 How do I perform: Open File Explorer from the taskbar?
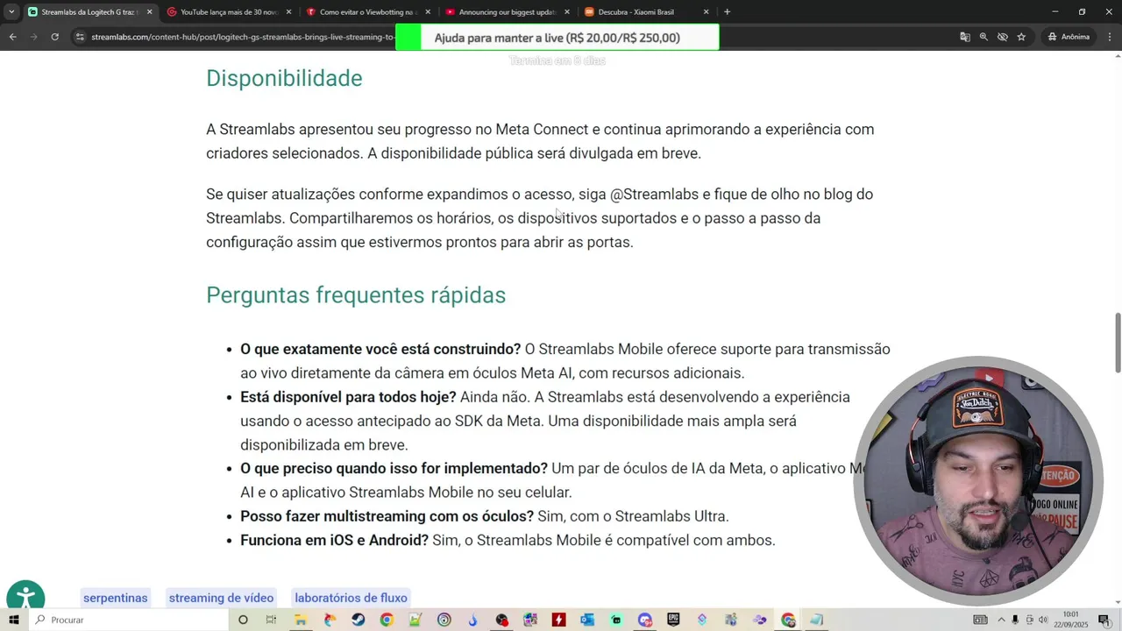[x=301, y=620]
